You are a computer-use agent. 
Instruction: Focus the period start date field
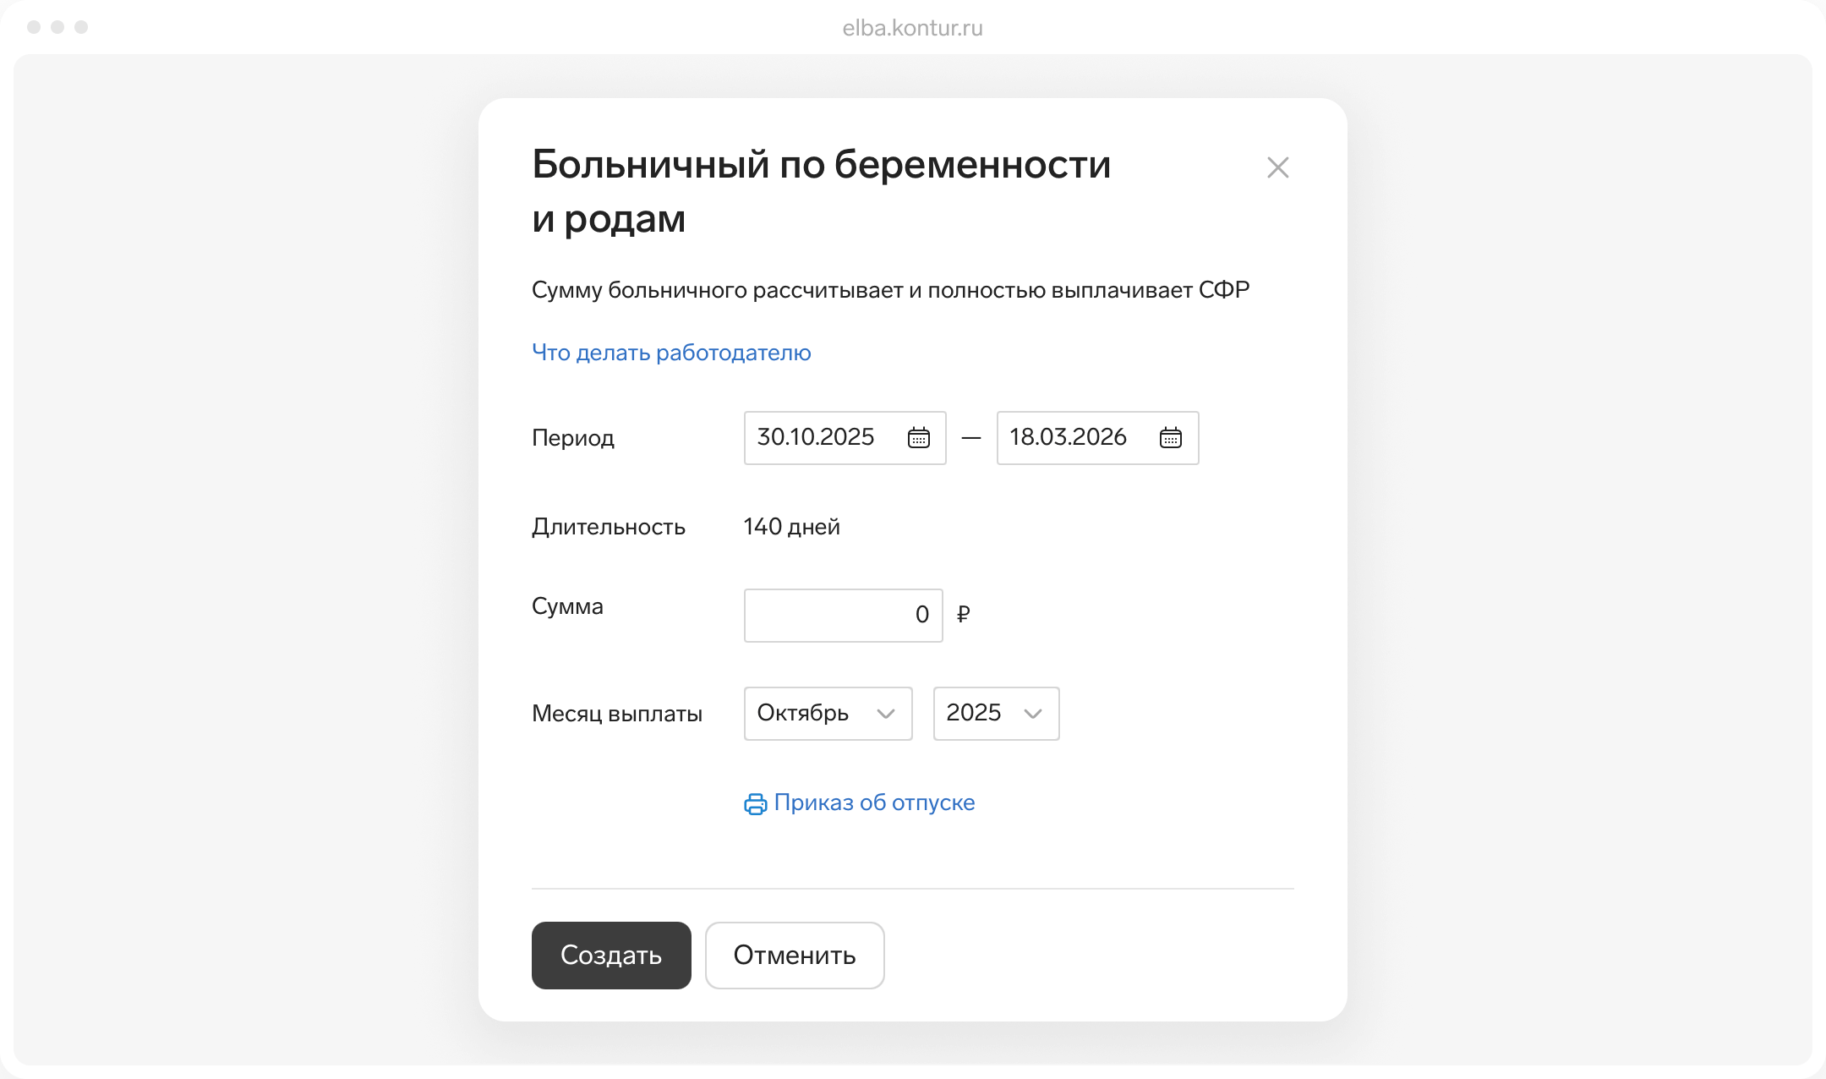pos(816,438)
